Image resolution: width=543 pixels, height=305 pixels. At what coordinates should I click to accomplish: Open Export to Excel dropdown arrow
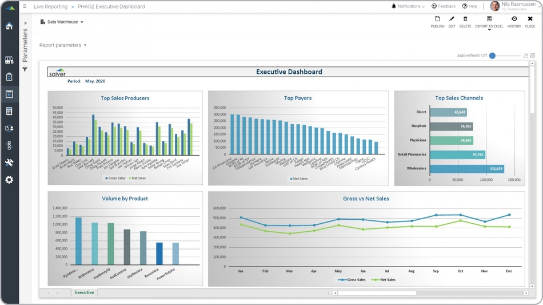(x=489, y=30)
